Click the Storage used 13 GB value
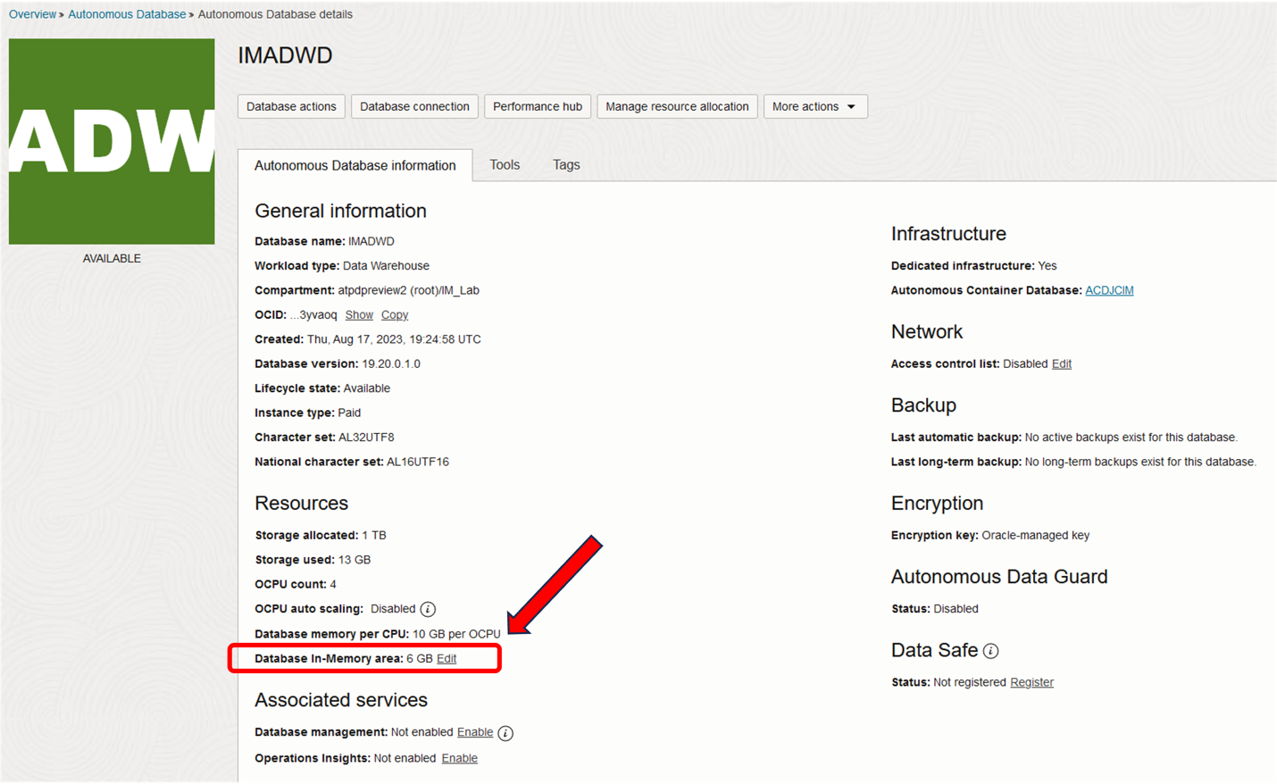The width and height of the screenshot is (1277, 784). [x=355, y=560]
